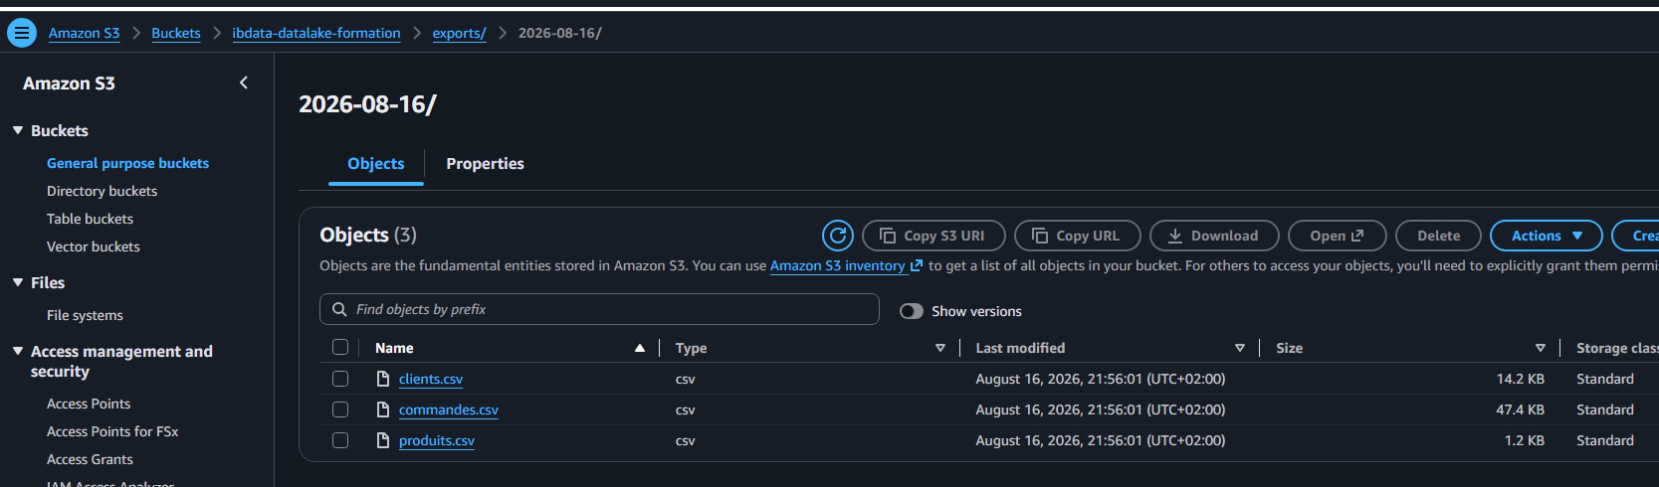The height and width of the screenshot is (487, 1659).
Task: Click the Open button
Action: pos(1337,236)
